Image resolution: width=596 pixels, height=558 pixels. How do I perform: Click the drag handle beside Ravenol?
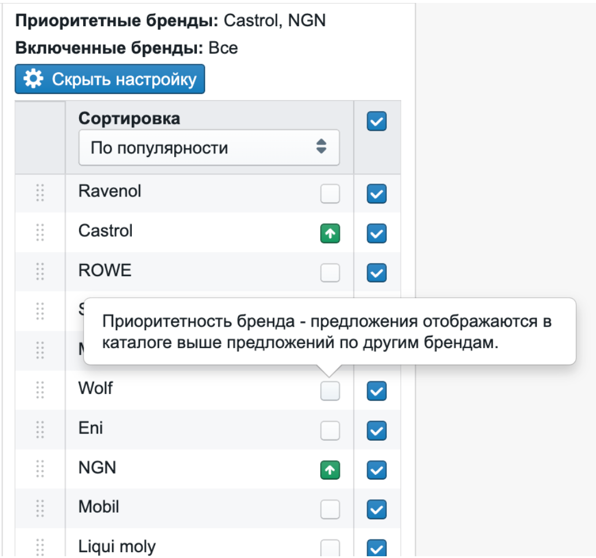(x=40, y=192)
